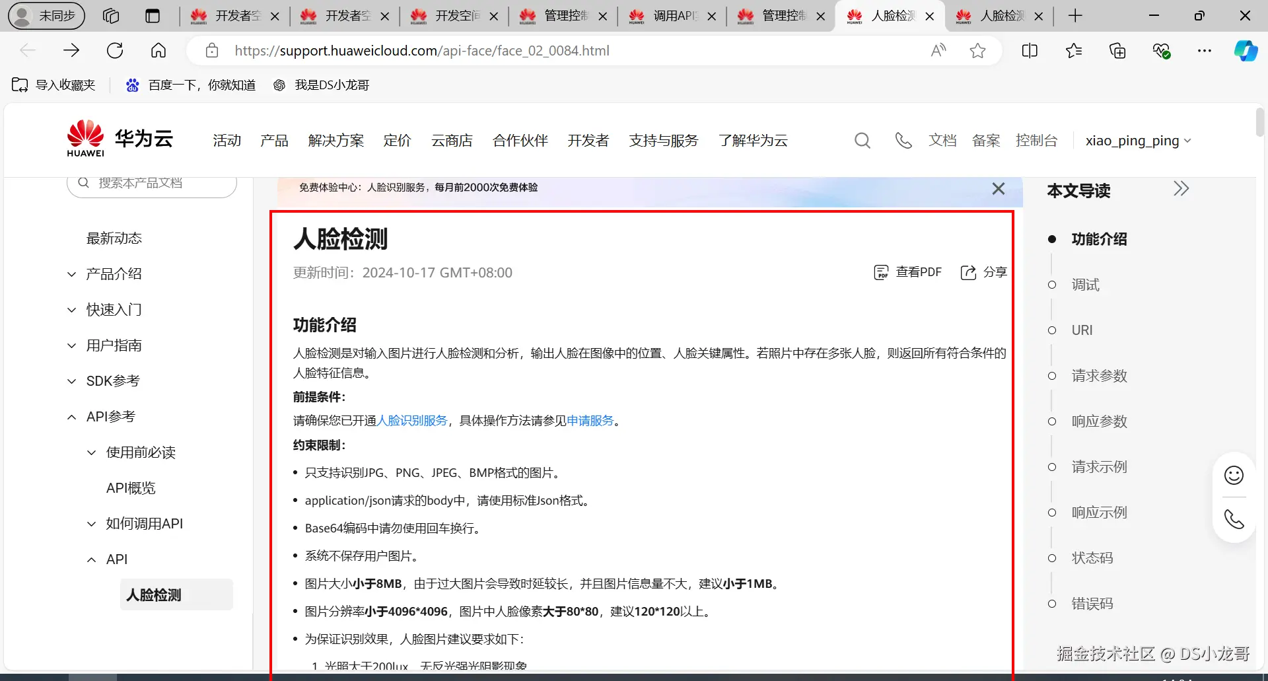This screenshot has width=1268, height=681.
Task: Open 备案 link in header
Action: tap(986, 141)
